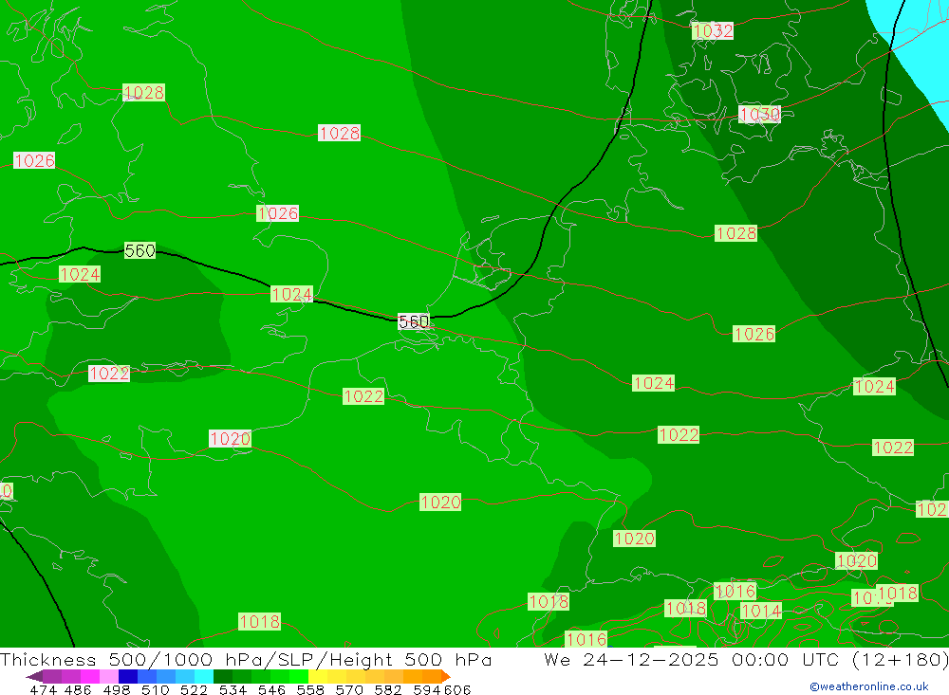Image resolution: width=949 pixels, height=695 pixels.
Task: Click the bright magenta legend swatch
Action: tap(90, 676)
